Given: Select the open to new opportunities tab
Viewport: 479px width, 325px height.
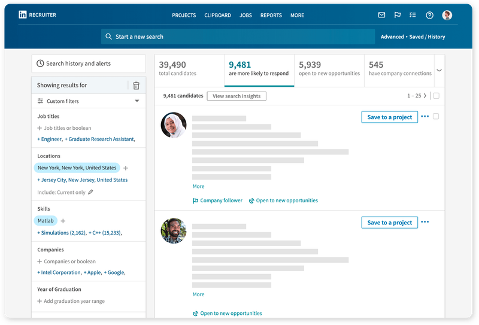Looking at the screenshot, I should [x=329, y=69].
